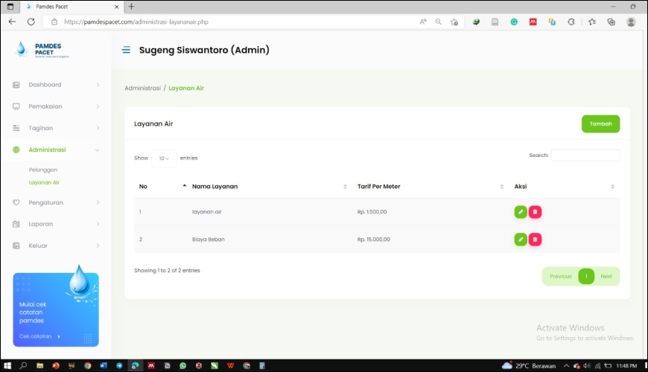Toggle the hamburger sidebar menu icon
This screenshot has height=372, width=648.
point(126,51)
